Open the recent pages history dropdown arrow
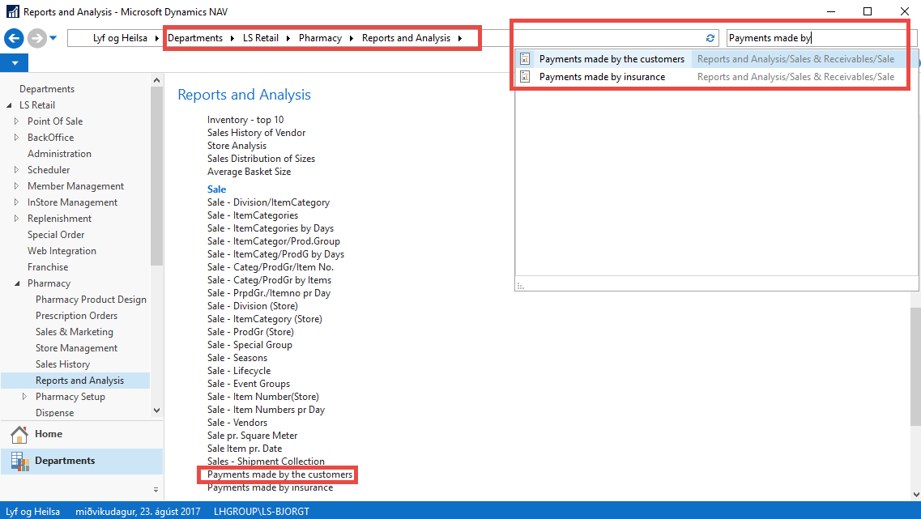Viewport: 921px width, 519px height. 53,38
